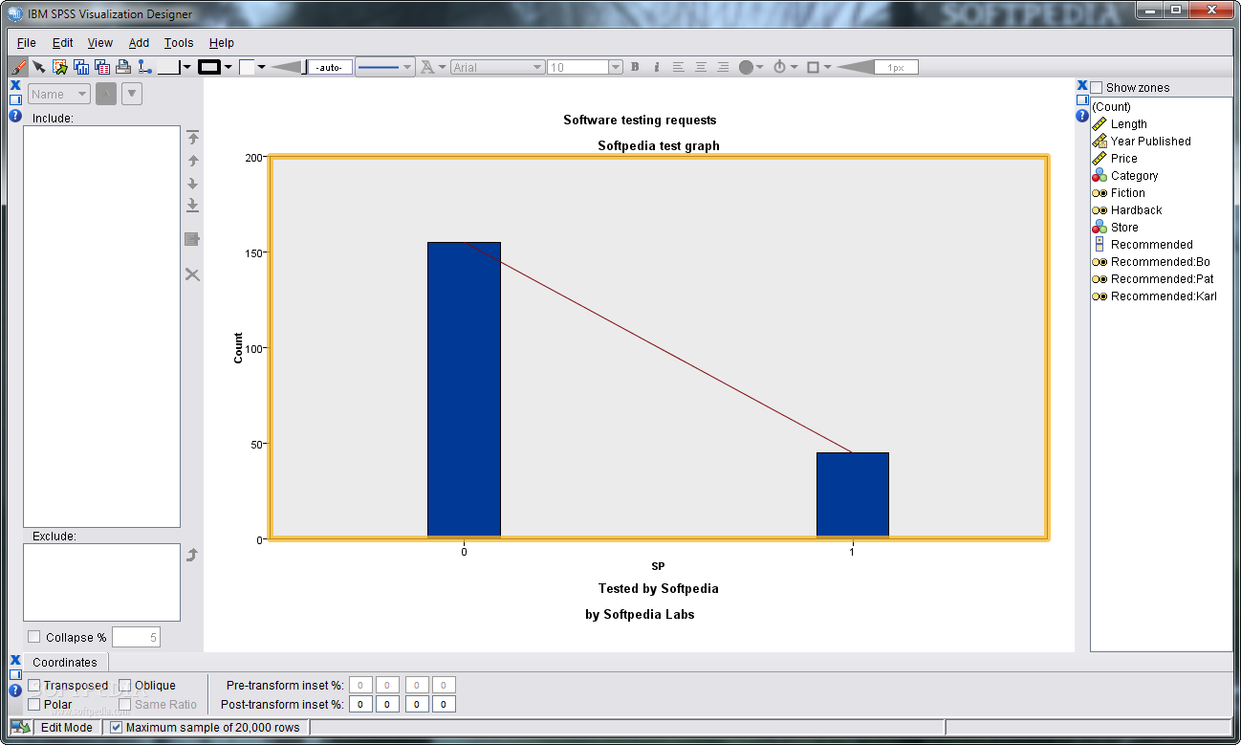Screen dimensions: 1241x745
Task: Choose the arrow pointer selection tool
Action: click(x=39, y=67)
